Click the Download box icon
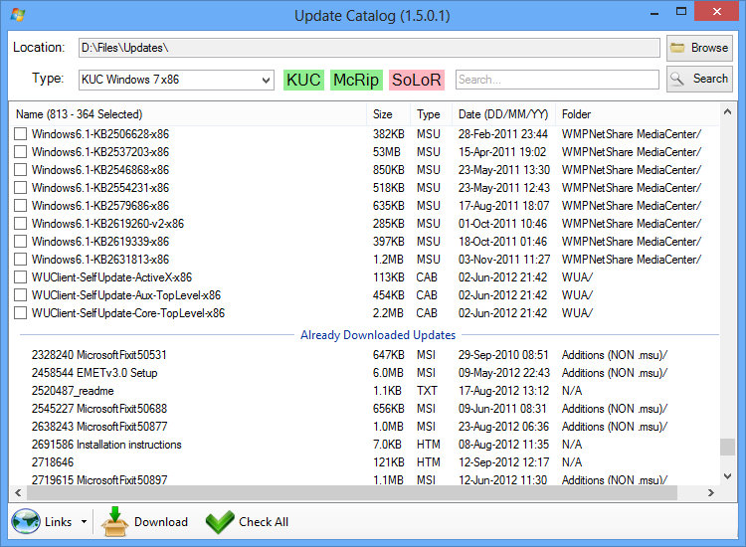Screen dimensions: 746x547 [x=114, y=522]
